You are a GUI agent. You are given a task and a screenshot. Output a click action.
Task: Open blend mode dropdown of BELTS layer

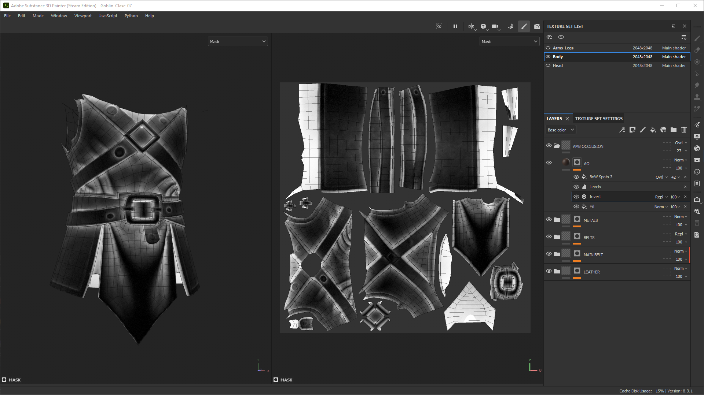point(681,234)
